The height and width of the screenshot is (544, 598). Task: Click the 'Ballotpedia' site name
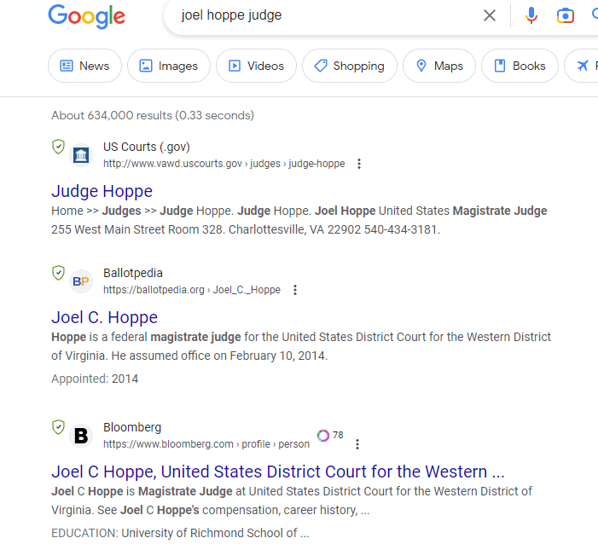tap(133, 273)
